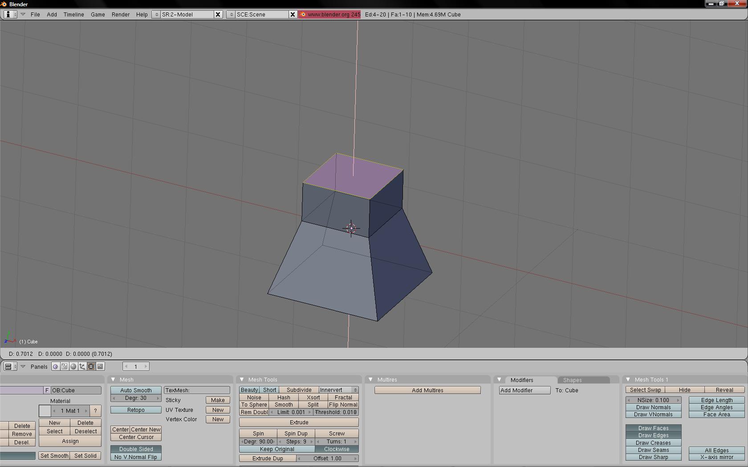Image resolution: width=748 pixels, height=467 pixels.
Task: Click the Blender logo website link
Action: pos(330,14)
